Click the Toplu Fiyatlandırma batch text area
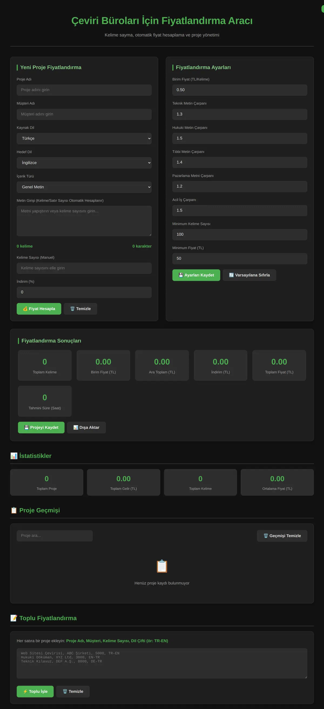The width and height of the screenshot is (324, 709). point(162,663)
